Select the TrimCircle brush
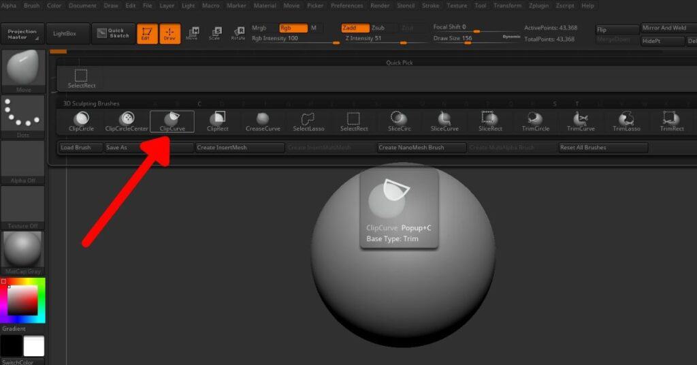This screenshot has width=697, height=365. point(535,121)
